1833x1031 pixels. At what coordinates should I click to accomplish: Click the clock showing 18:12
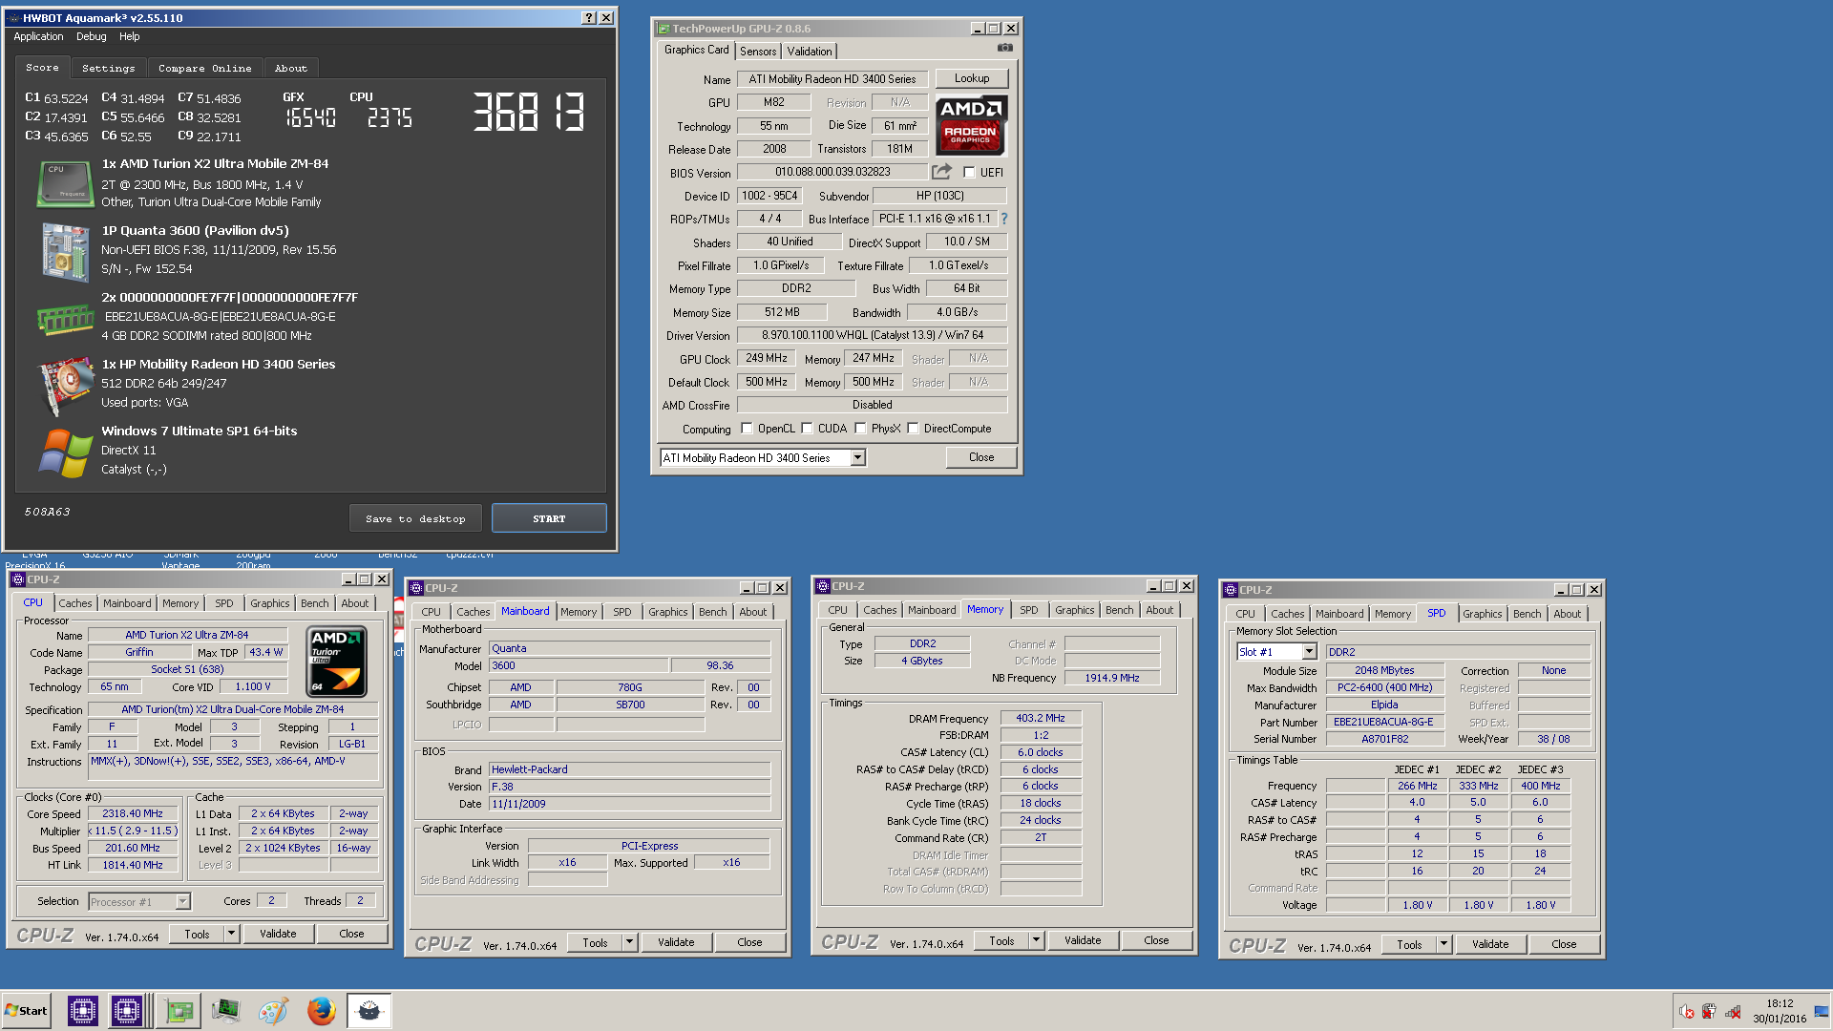(1779, 1003)
